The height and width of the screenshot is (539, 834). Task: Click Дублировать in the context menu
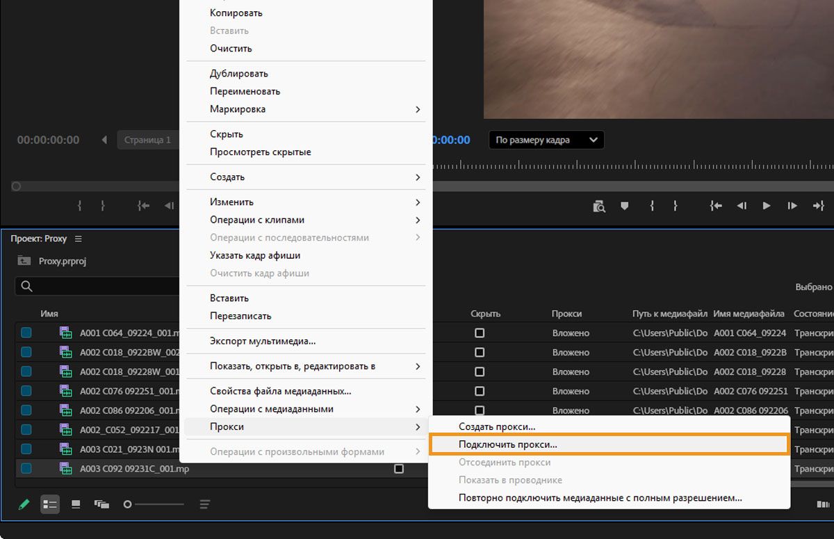tap(239, 74)
